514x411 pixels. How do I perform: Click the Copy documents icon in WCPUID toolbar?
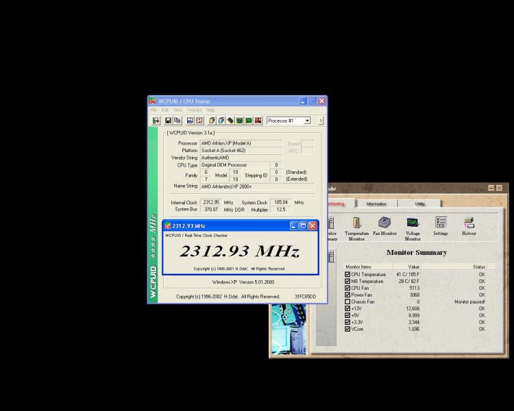[178, 121]
